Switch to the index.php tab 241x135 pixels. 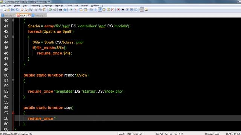[39, 15]
